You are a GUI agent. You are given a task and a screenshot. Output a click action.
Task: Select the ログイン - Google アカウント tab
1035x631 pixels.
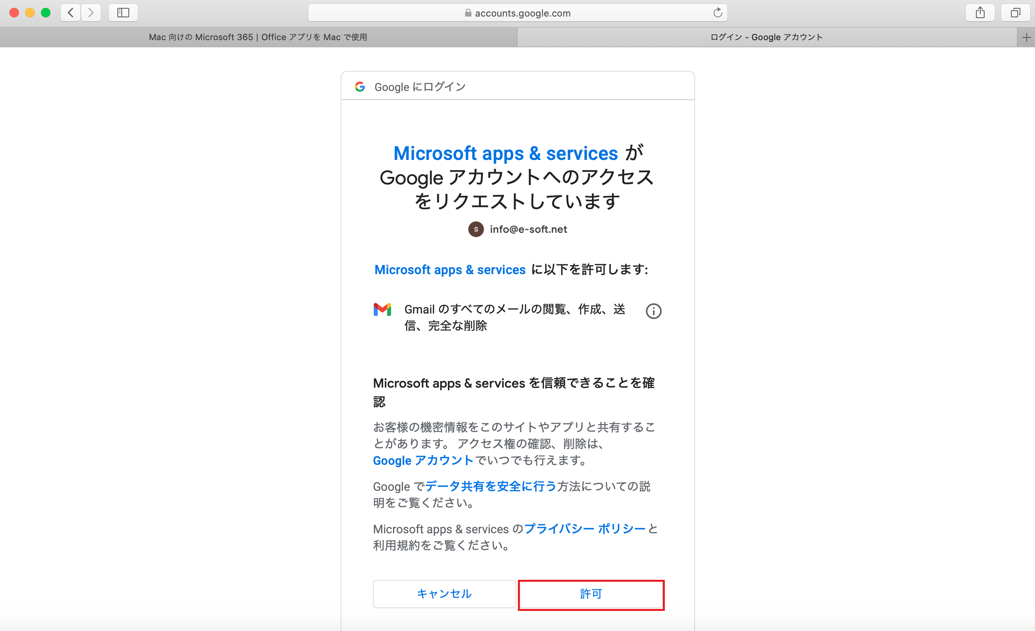coord(766,37)
